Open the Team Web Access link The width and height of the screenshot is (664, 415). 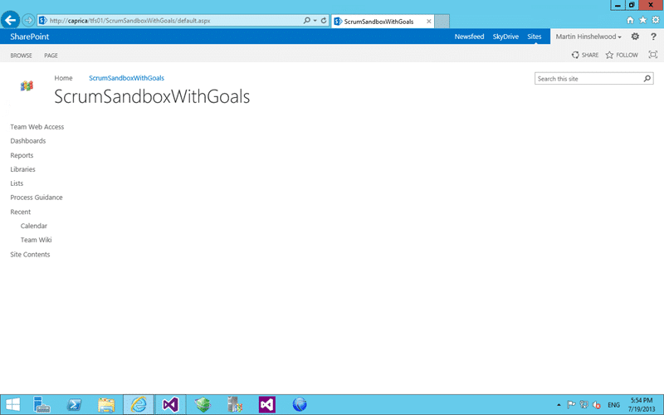(x=37, y=127)
